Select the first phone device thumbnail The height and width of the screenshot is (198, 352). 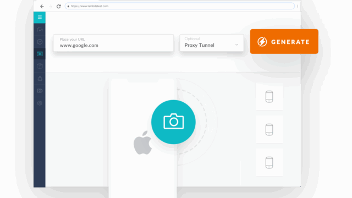[269, 97]
